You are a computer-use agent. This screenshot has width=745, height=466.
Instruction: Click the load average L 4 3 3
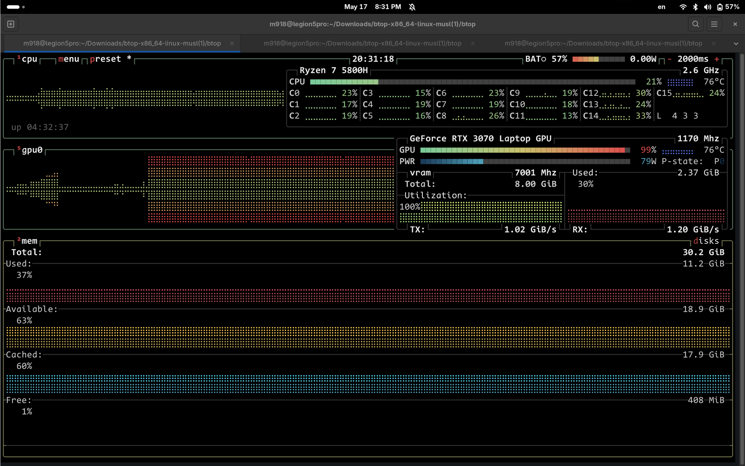tap(677, 116)
